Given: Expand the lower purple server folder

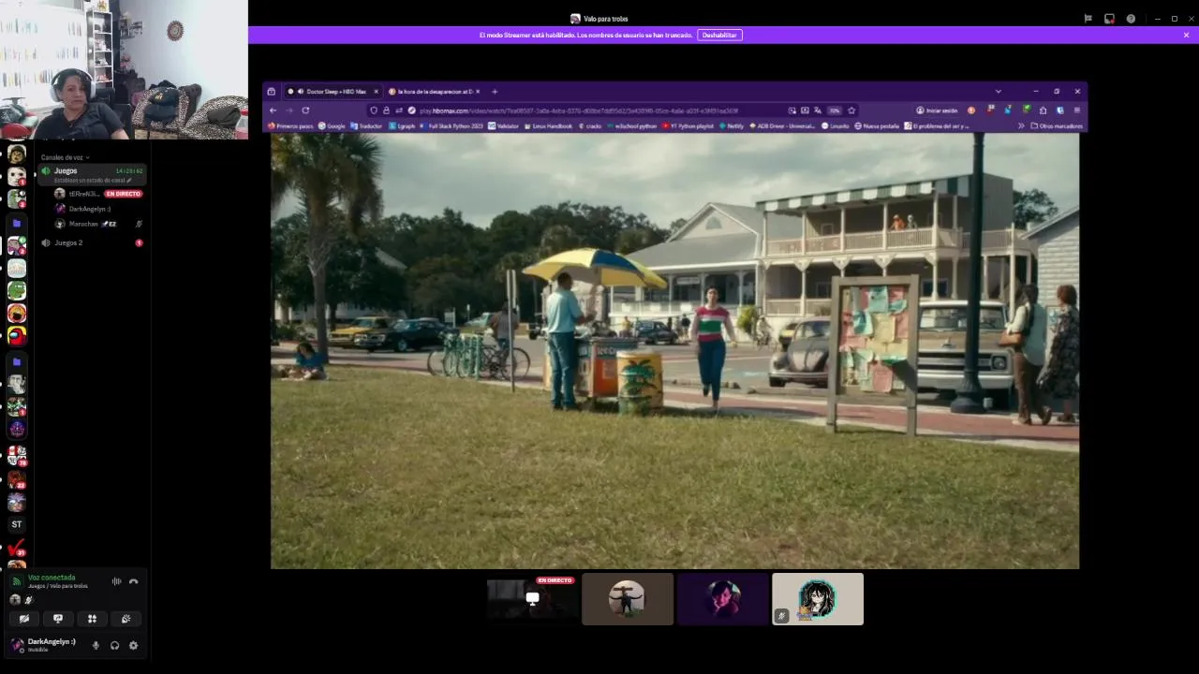Looking at the screenshot, I should coord(16,361).
